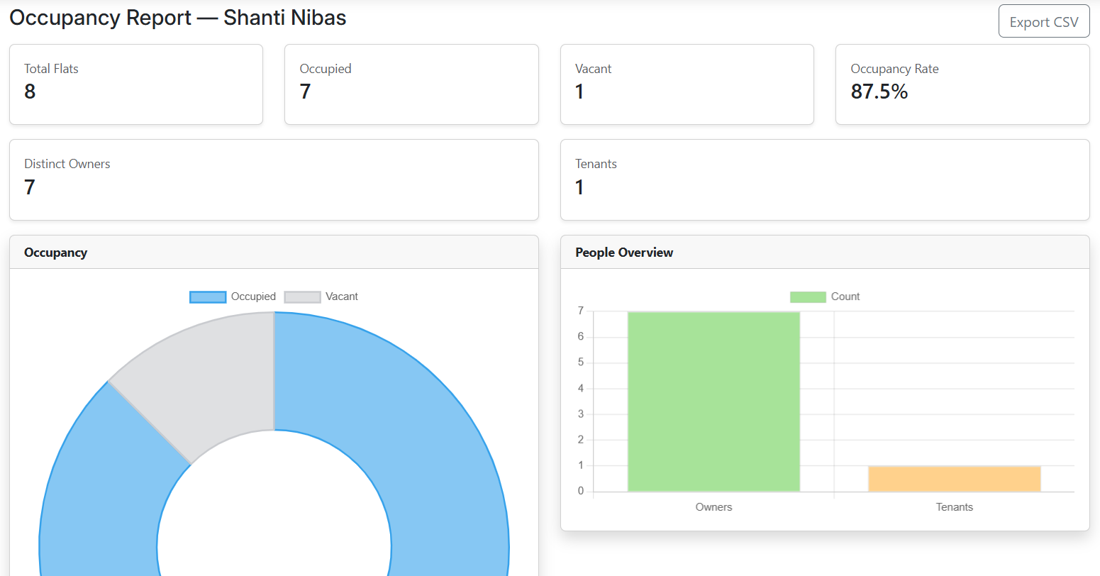The width and height of the screenshot is (1100, 576).
Task: Click the Vacant card label
Action: click(593, 69)
